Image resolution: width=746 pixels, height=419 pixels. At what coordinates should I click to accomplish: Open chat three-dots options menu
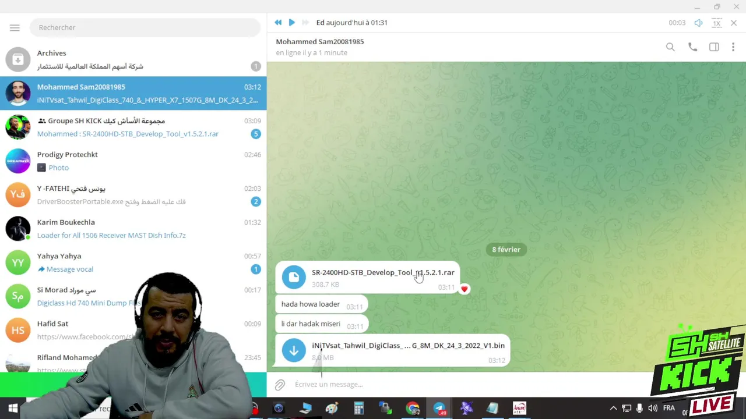[x=733, y=47]
